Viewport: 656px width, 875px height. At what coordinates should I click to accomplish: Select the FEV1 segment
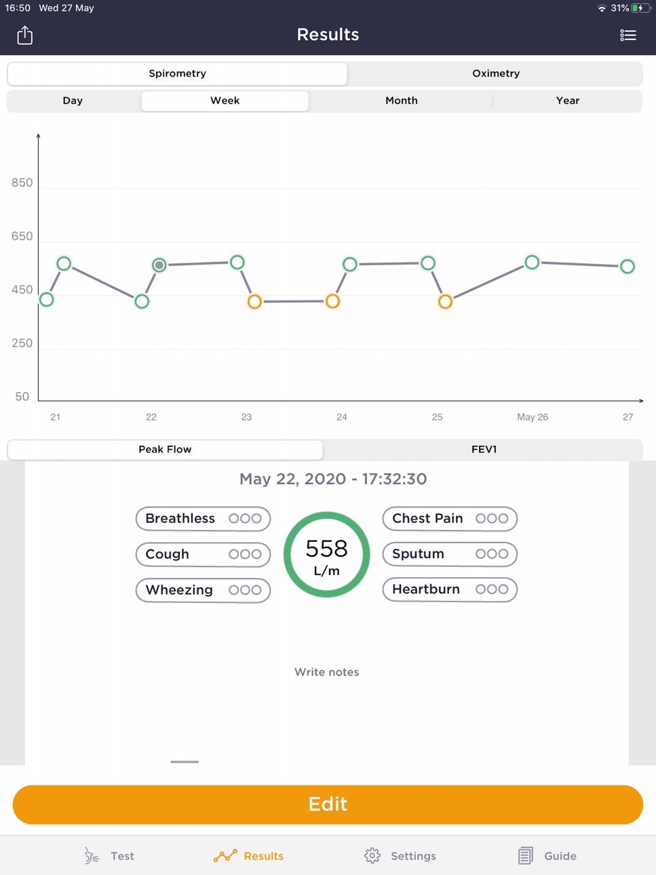coord(484,449)
